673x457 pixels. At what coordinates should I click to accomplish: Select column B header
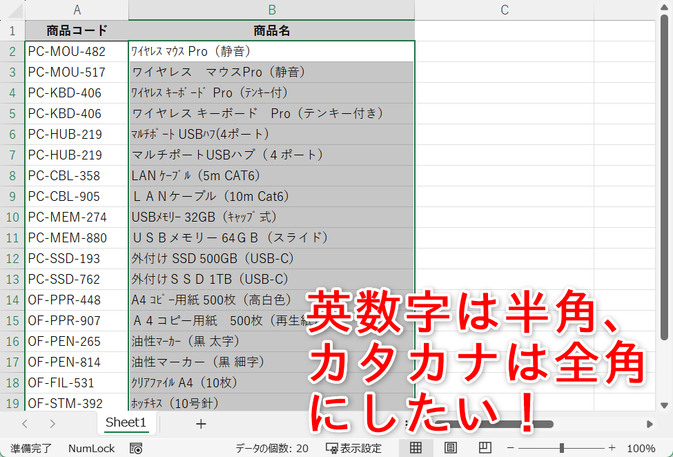point(271,10)
